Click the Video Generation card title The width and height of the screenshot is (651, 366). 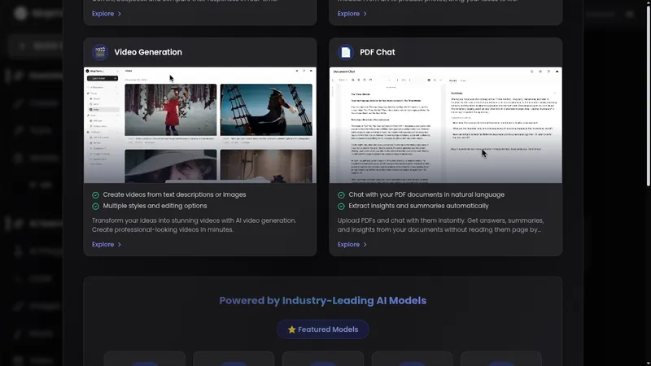point(148,52)
